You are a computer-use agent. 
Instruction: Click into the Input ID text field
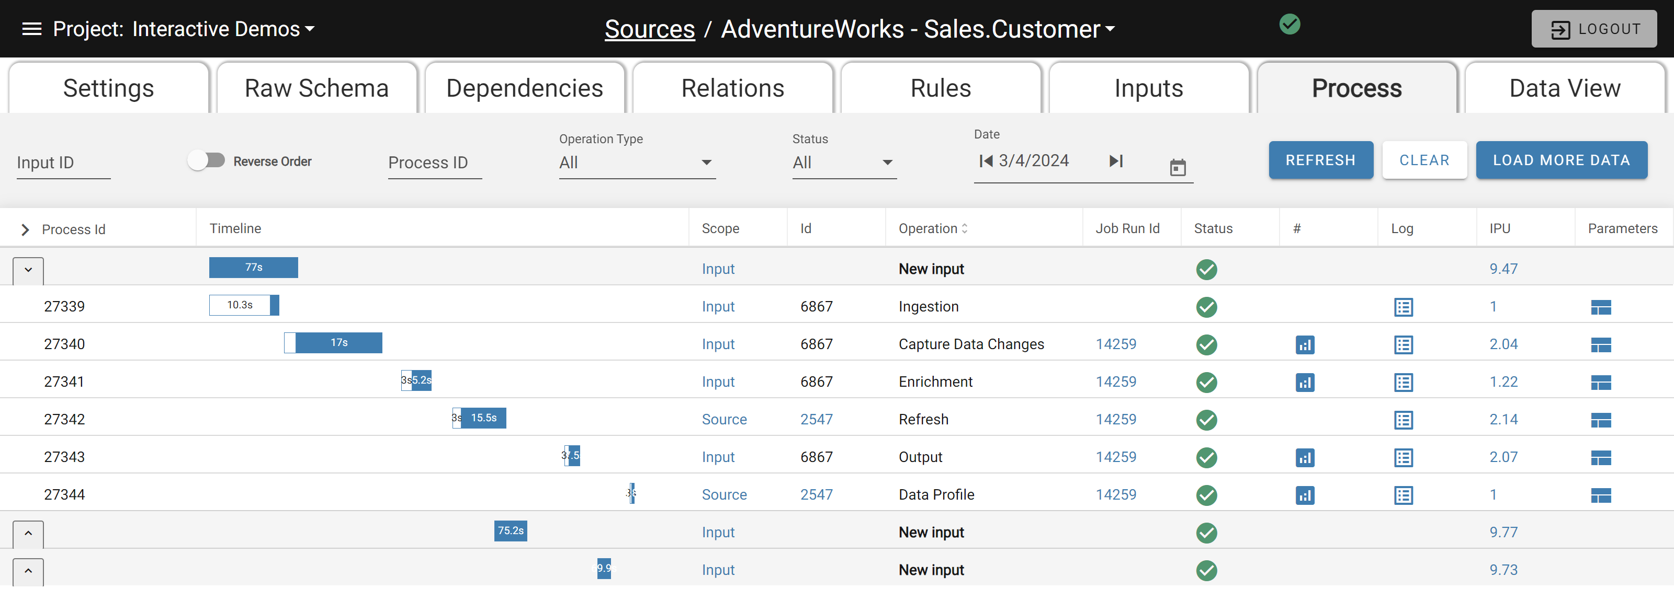coord(63,163)
